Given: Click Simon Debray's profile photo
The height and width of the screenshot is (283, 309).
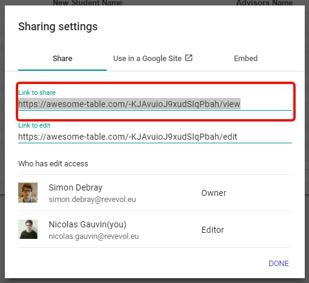Looking at the screenshot, I should (28, 192).
